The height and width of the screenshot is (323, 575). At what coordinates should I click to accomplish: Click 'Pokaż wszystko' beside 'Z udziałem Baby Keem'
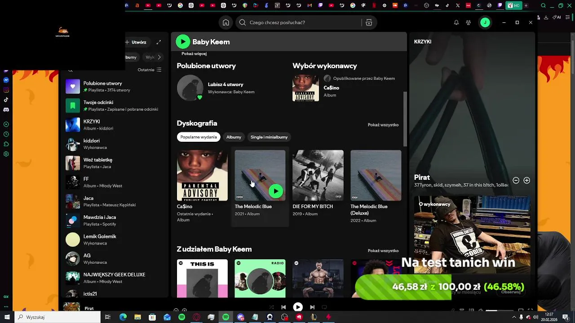pyautogui.click(x=383, y=251)
